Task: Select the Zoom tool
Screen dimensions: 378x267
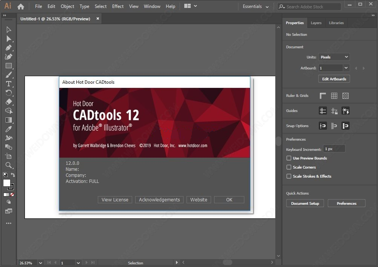Action: pyautogui.click(x=9, y=165)
